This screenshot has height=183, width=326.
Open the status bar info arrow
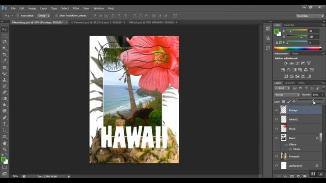tap(69, 176)
